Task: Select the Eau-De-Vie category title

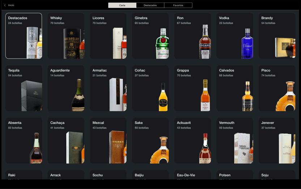Action: tap(186, 175)
